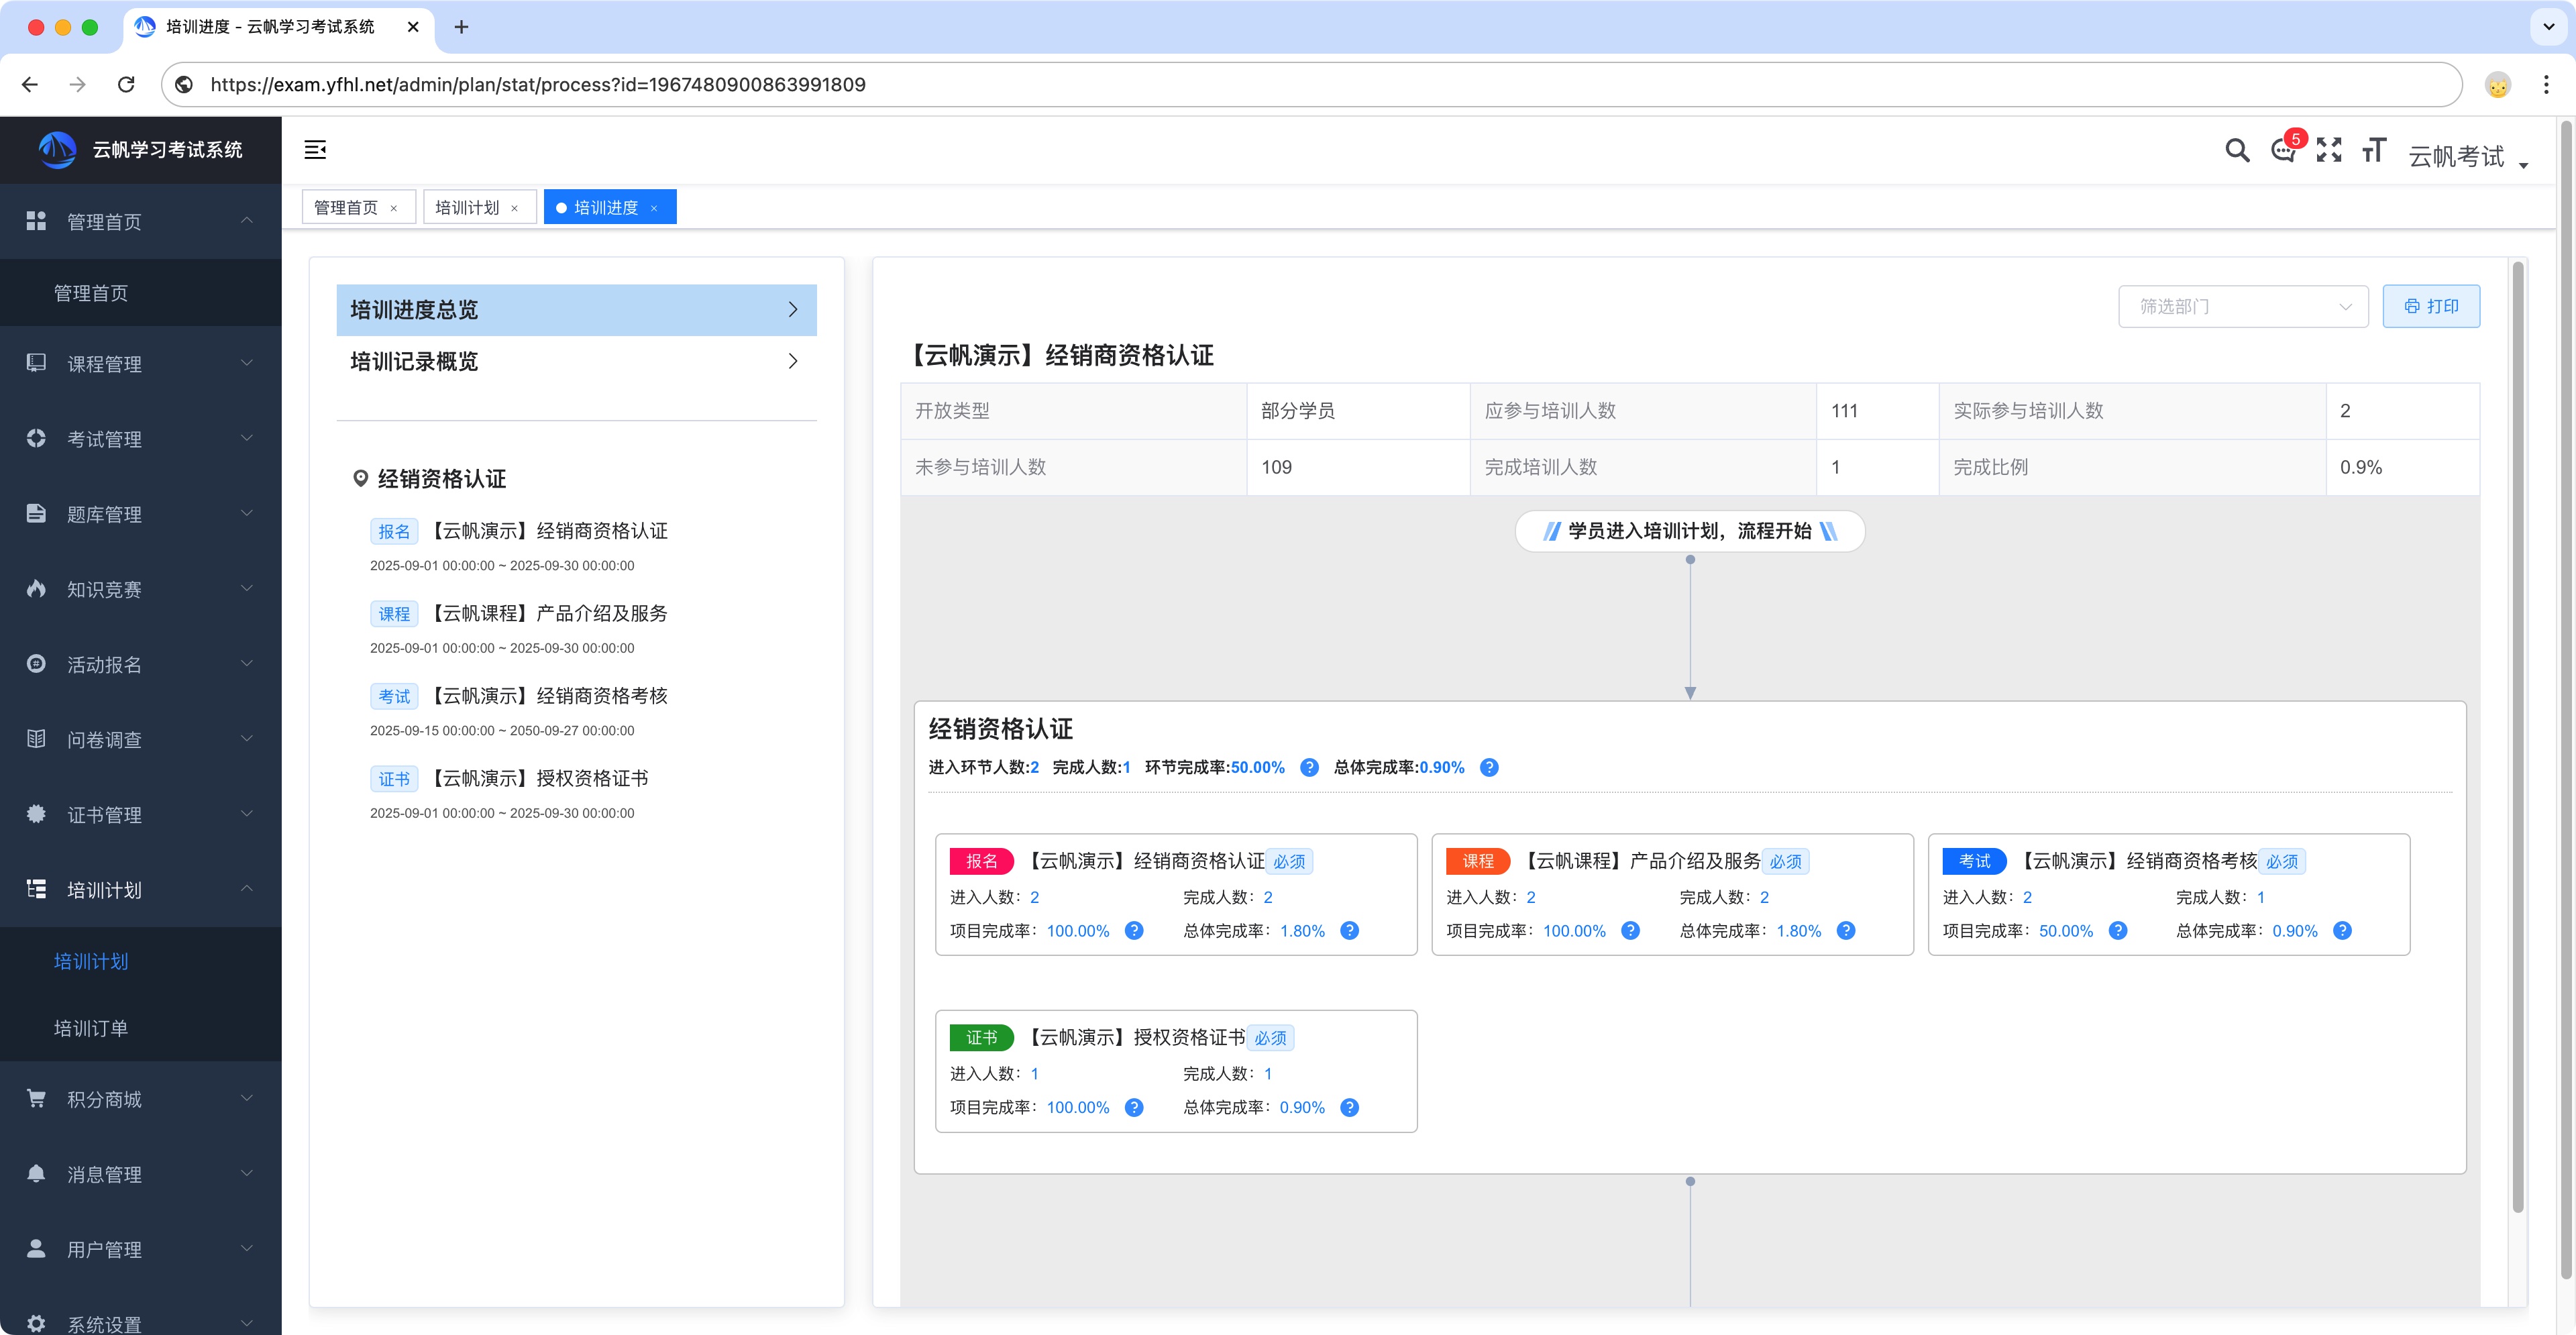The image size is (2576, 1335).
Task: Click 进入人数 value in 考试 card
Action: (x=2027, y=897)
